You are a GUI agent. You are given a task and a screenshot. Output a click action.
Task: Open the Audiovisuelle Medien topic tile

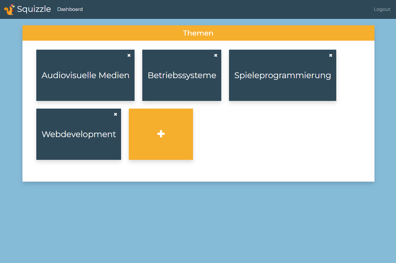coord(85,75)
